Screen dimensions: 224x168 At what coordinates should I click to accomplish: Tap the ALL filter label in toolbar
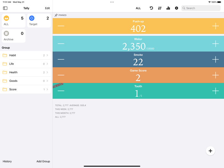pos(138,8)
